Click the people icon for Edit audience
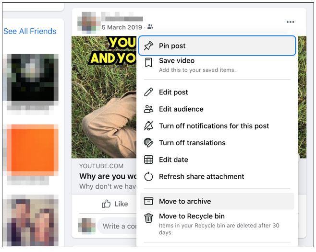Screen dimensions: 316x252 point(149,109)
